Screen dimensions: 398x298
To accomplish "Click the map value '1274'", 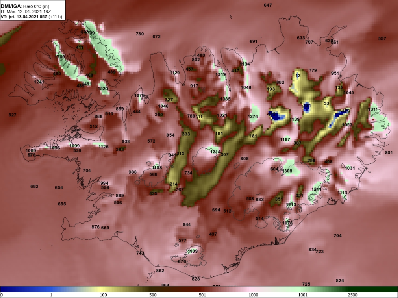I will (x=253, y=116).
